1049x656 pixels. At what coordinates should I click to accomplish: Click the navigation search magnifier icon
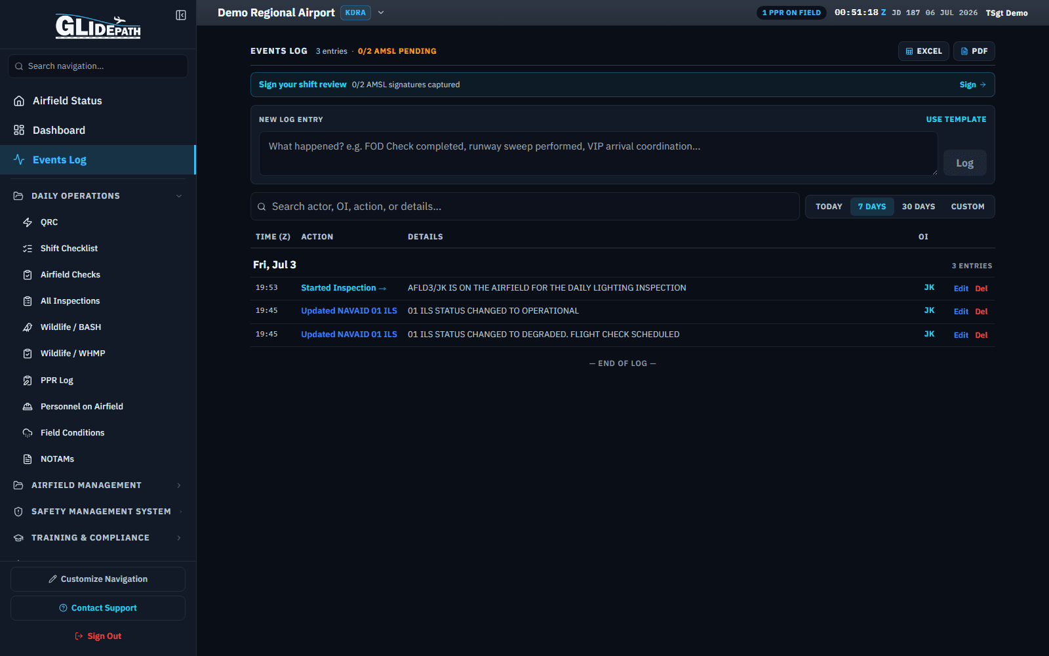tap(19, 66)
